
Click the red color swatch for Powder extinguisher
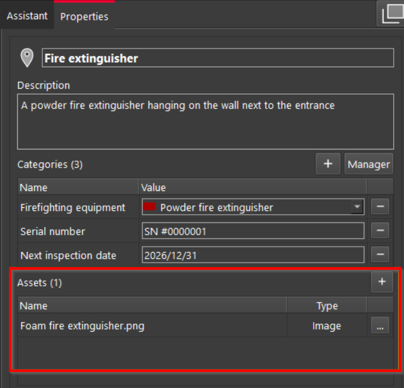[151, 207]
